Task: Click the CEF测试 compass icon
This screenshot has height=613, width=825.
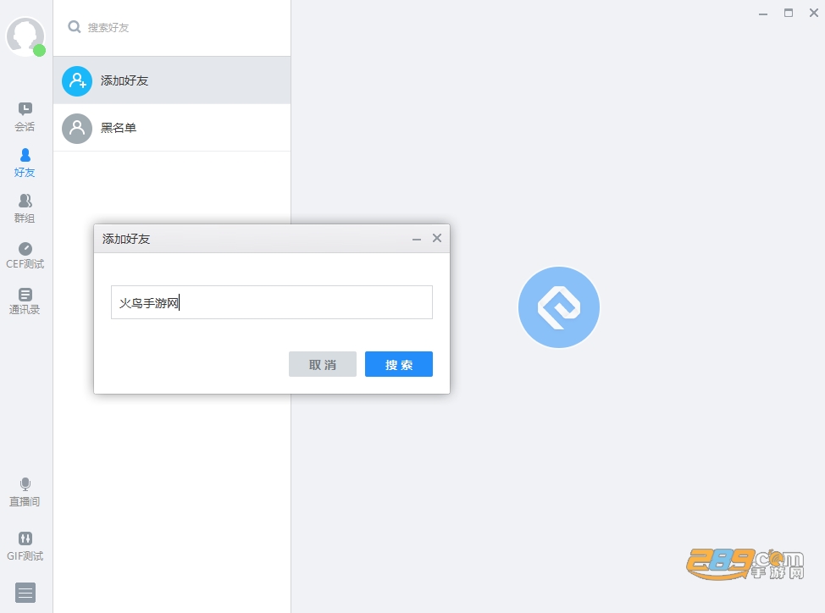Action: point(25,249)
